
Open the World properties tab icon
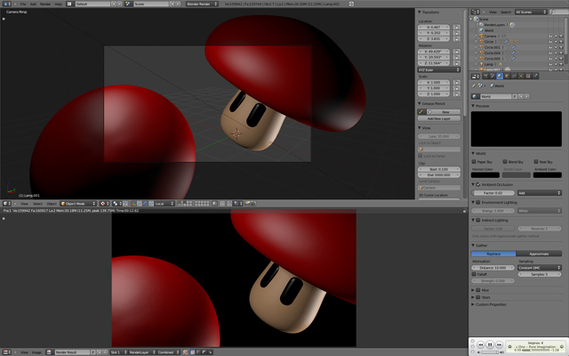point(500,76)
